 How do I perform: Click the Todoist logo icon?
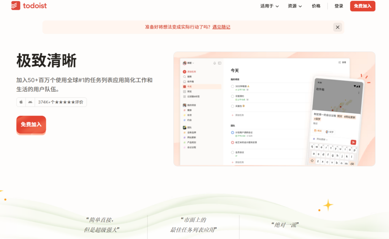pyautogui.click(x=16, y=5)
